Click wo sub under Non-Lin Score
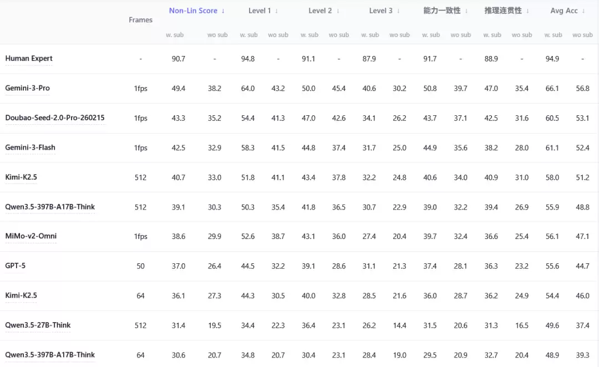This screenshot has height=367, width=599. pyautogui.click(x=217, y=35)
